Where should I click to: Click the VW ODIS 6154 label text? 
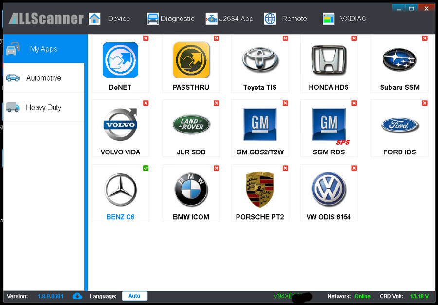pyautogui.click(x=328, y=217)
